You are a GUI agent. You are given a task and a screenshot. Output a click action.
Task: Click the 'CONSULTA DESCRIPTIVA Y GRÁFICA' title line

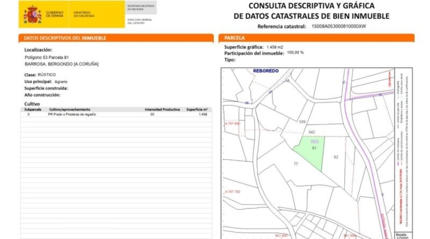pyautogui.click(x=311, y=6)
